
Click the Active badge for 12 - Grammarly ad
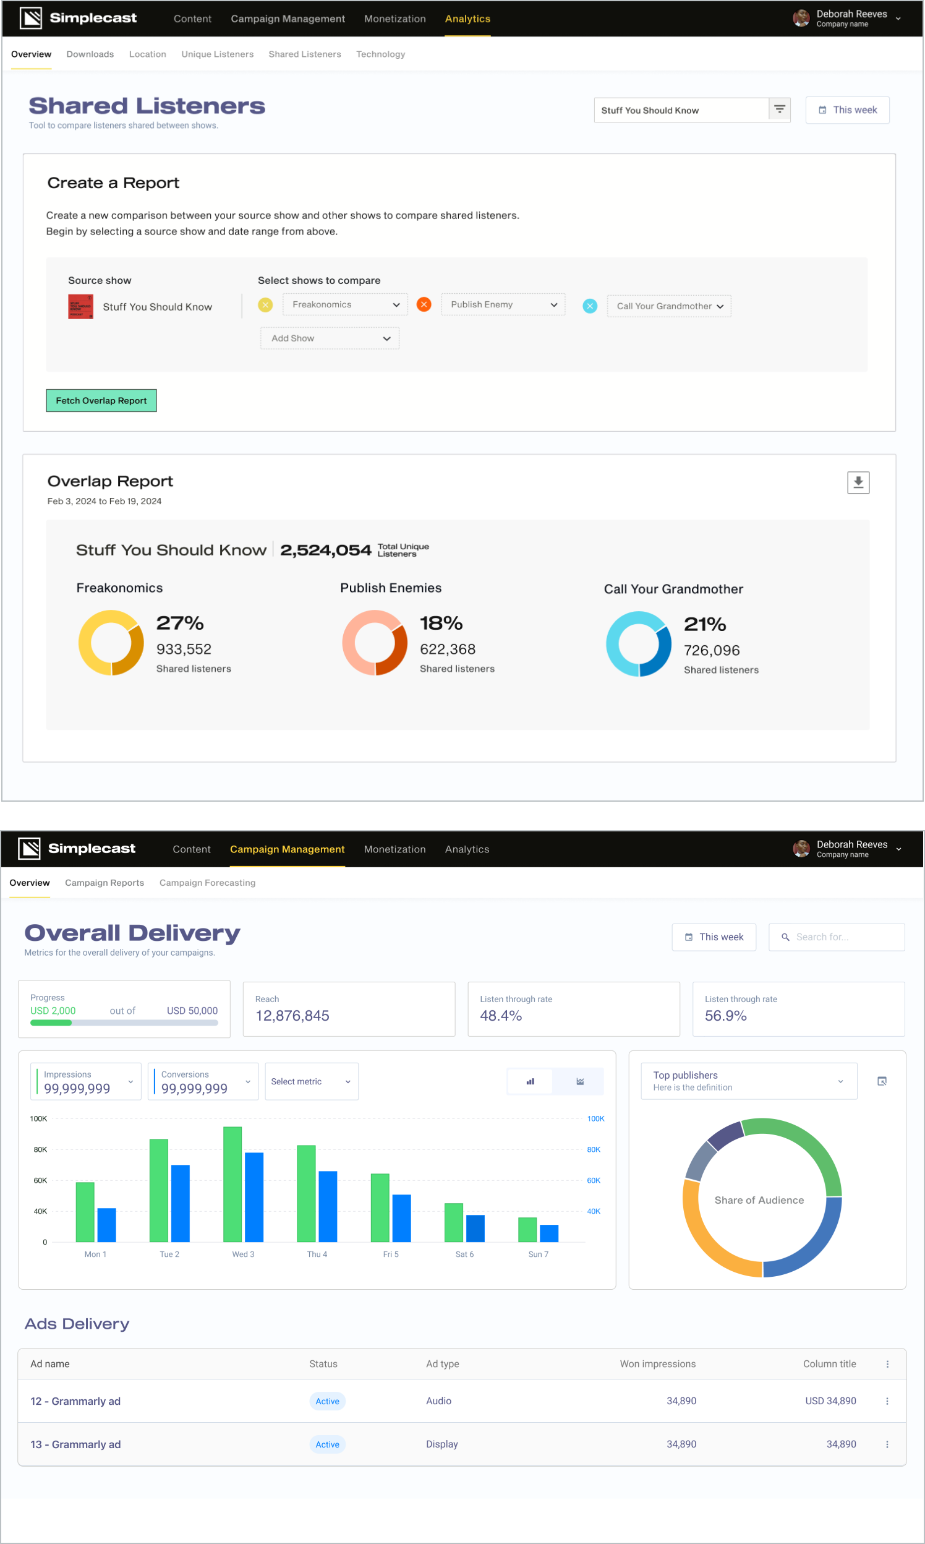point(327,1400)
